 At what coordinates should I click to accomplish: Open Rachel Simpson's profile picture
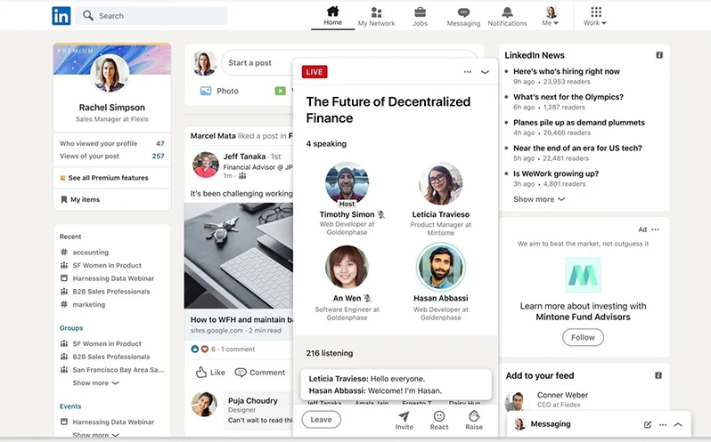110,73
